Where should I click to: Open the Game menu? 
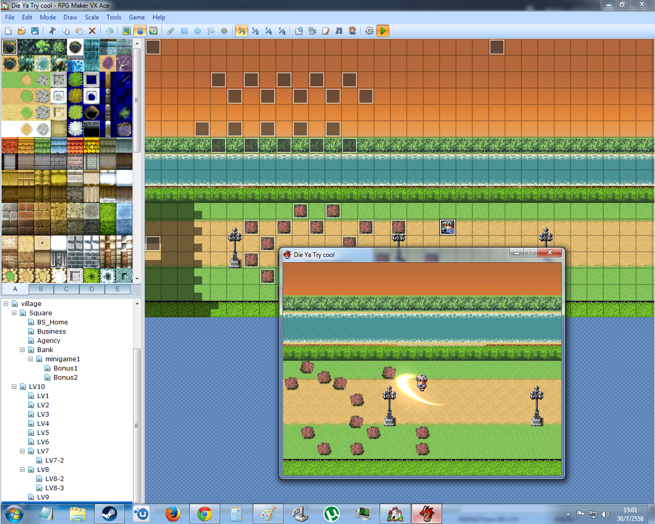click(x=137, y=17)
